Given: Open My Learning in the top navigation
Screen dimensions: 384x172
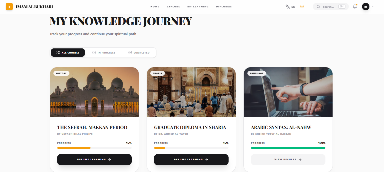Looking at the screenshot, I should (x=198, y=7).
